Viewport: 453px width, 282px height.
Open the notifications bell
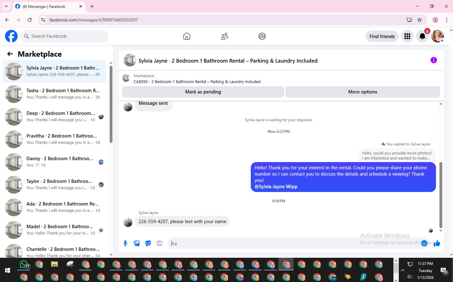click(422, 36)
